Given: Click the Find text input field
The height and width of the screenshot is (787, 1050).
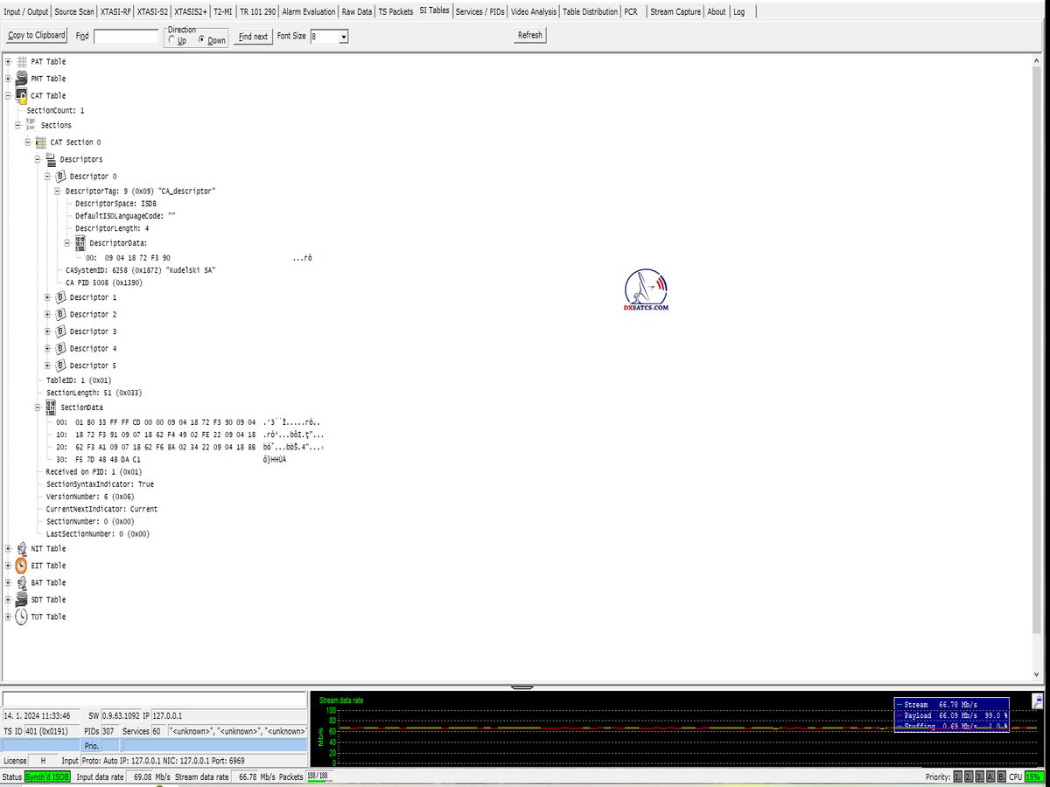Looking at the screenshot, I should click(x=126, y=37).
